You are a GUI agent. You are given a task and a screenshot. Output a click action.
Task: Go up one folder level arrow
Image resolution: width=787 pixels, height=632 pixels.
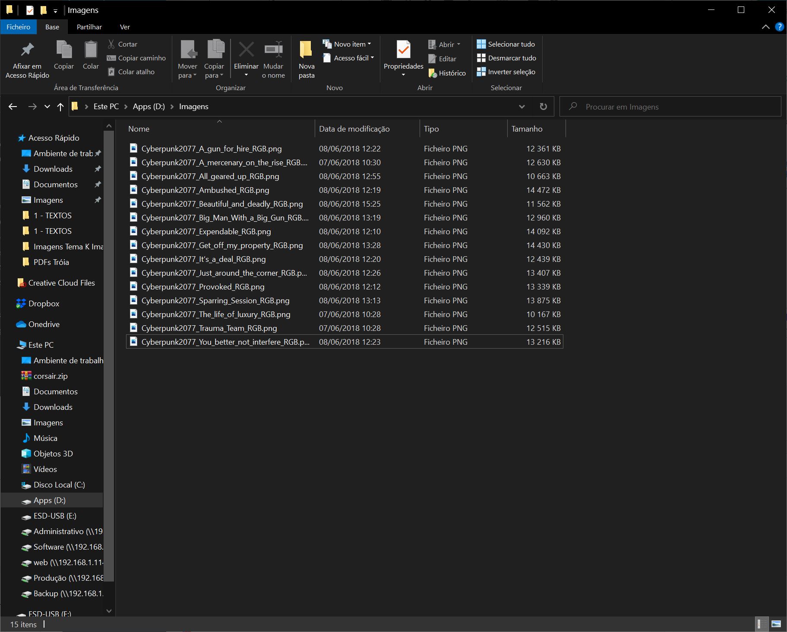(60, 107)
